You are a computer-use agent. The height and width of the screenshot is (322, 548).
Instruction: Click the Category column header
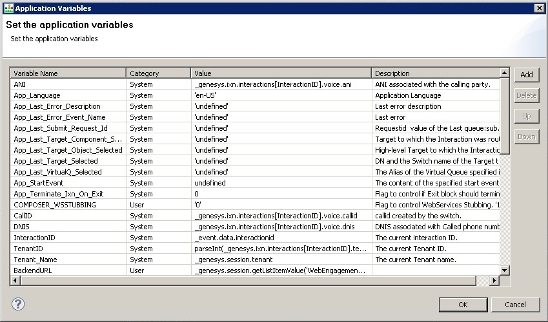tap(157, 73)
